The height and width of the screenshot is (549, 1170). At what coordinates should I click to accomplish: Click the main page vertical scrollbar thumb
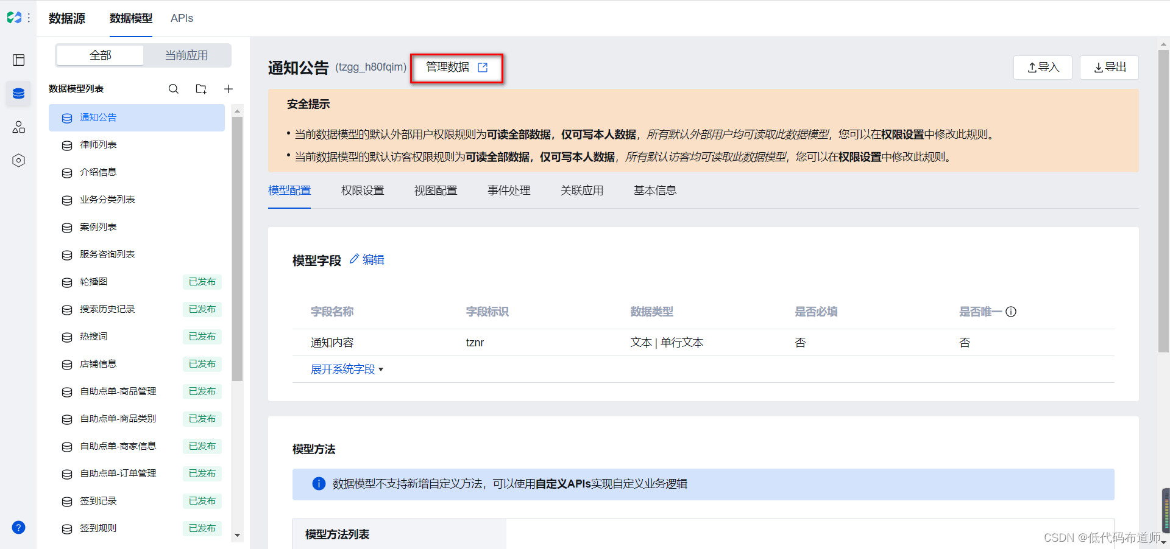1163,201
